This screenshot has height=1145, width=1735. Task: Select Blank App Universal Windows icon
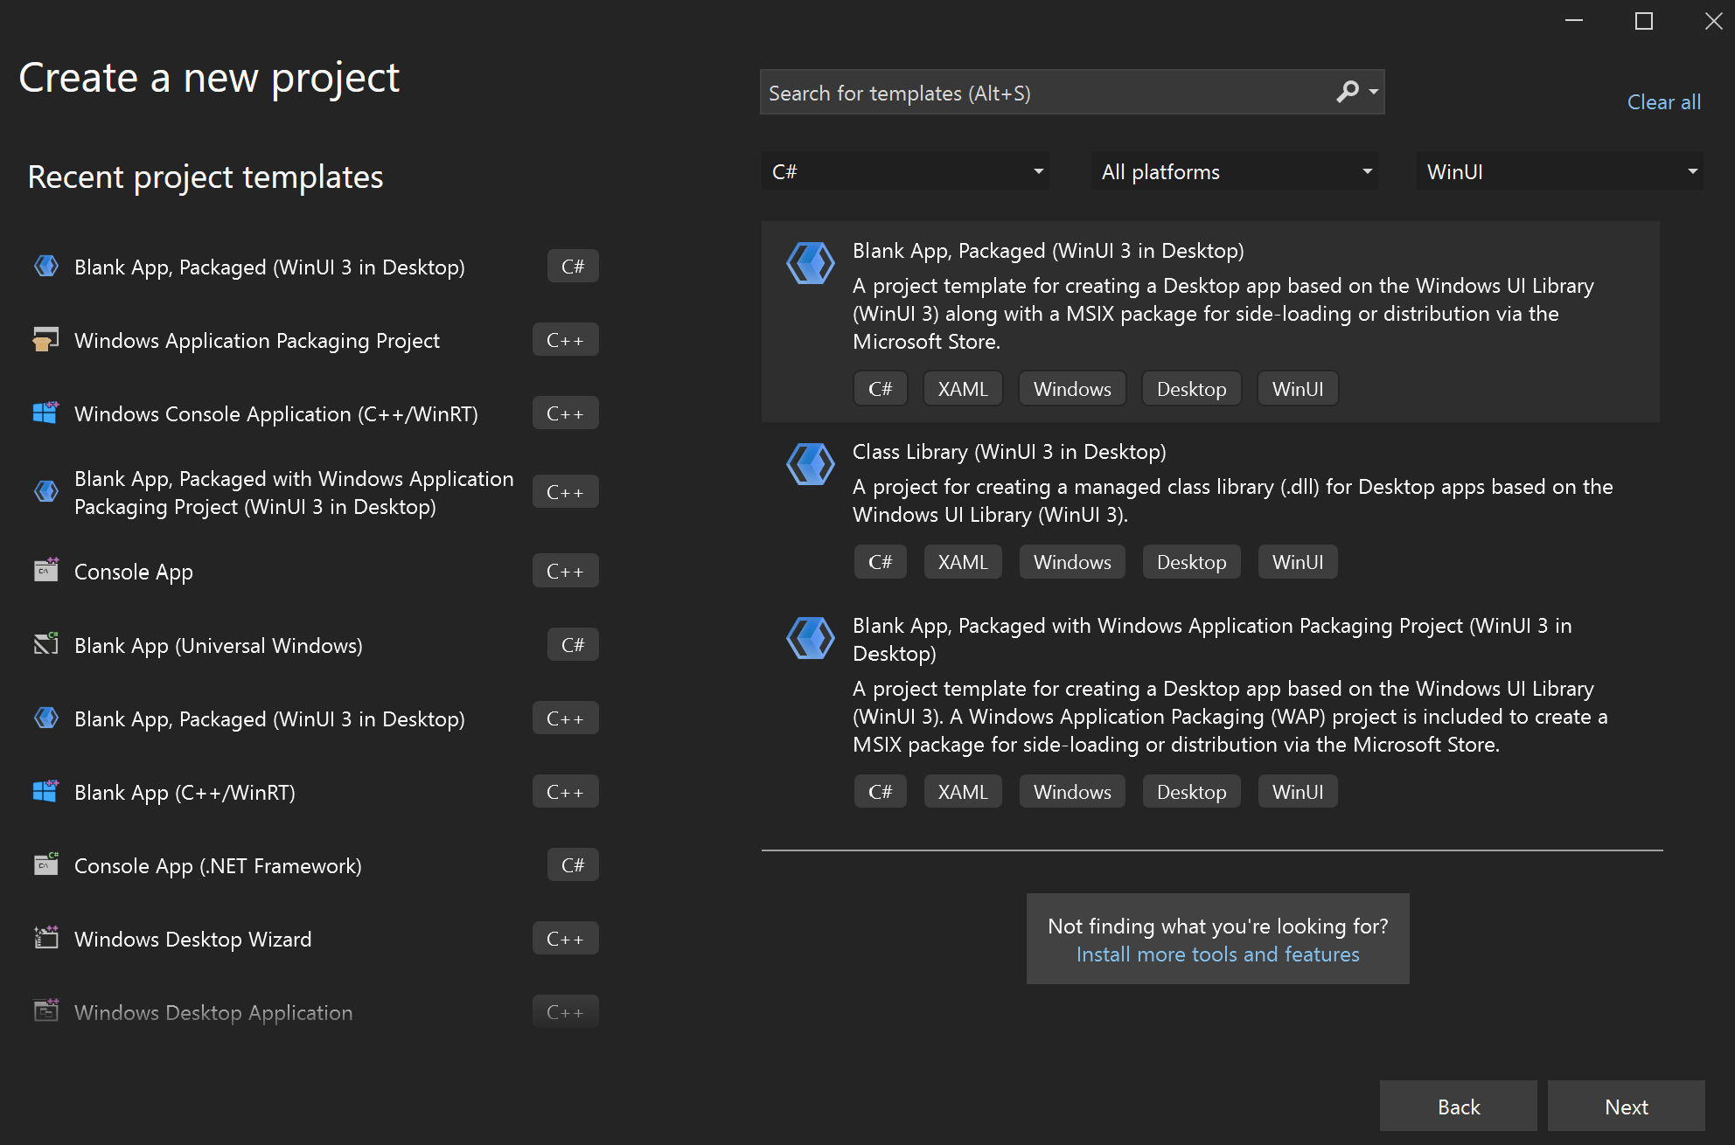(46, 645)
